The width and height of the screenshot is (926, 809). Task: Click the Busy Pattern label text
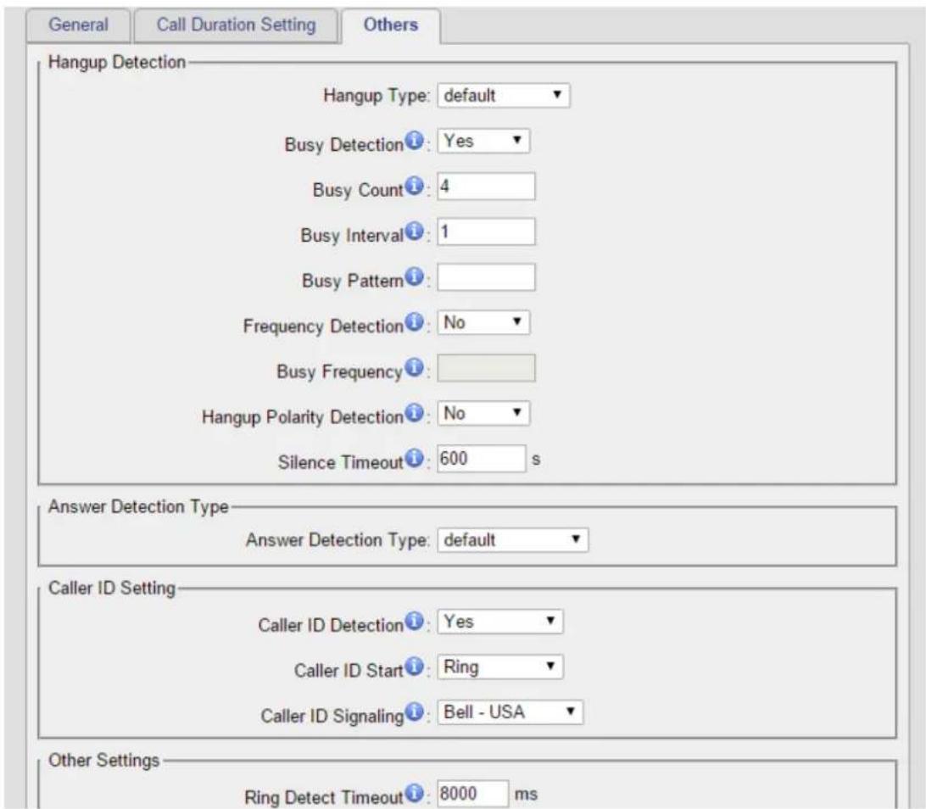(x=353, y=281)
